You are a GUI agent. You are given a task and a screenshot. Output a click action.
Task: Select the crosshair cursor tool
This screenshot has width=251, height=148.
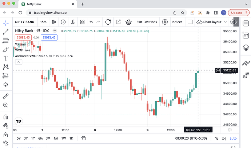pyautogui.click(x=5, y=23)
